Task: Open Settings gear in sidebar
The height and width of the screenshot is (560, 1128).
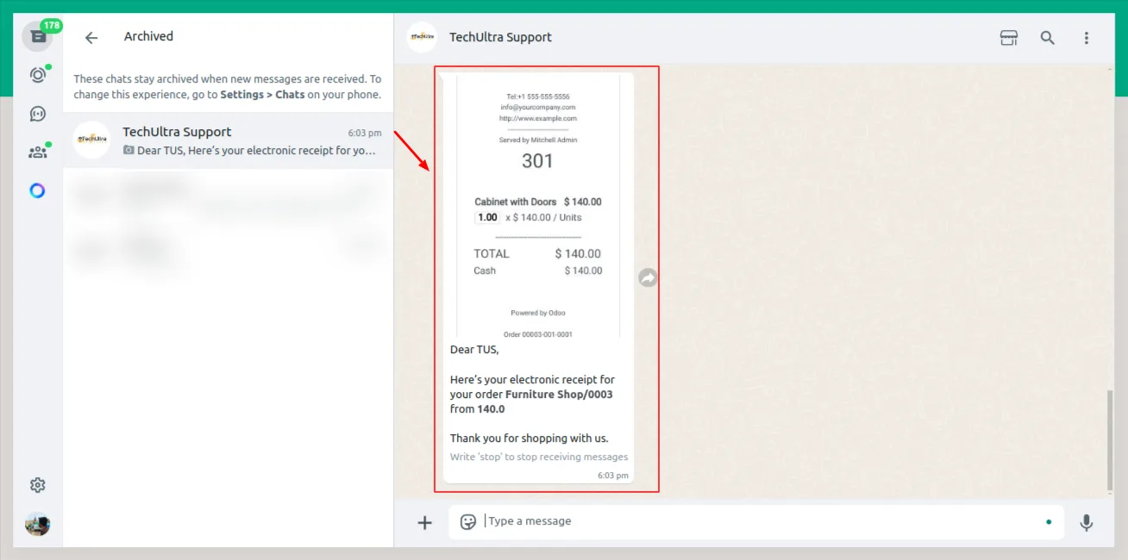Action: click(37, 485)
